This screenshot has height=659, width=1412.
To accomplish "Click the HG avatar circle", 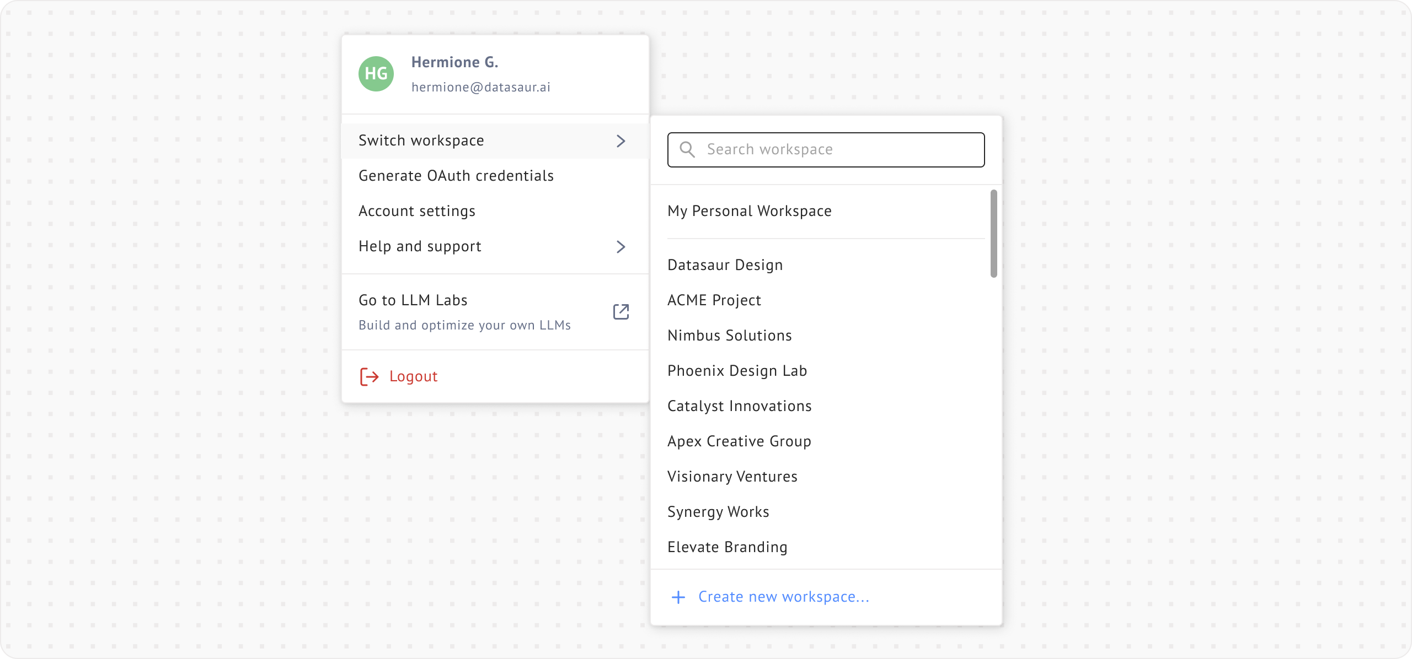I will tap(376, 74).
